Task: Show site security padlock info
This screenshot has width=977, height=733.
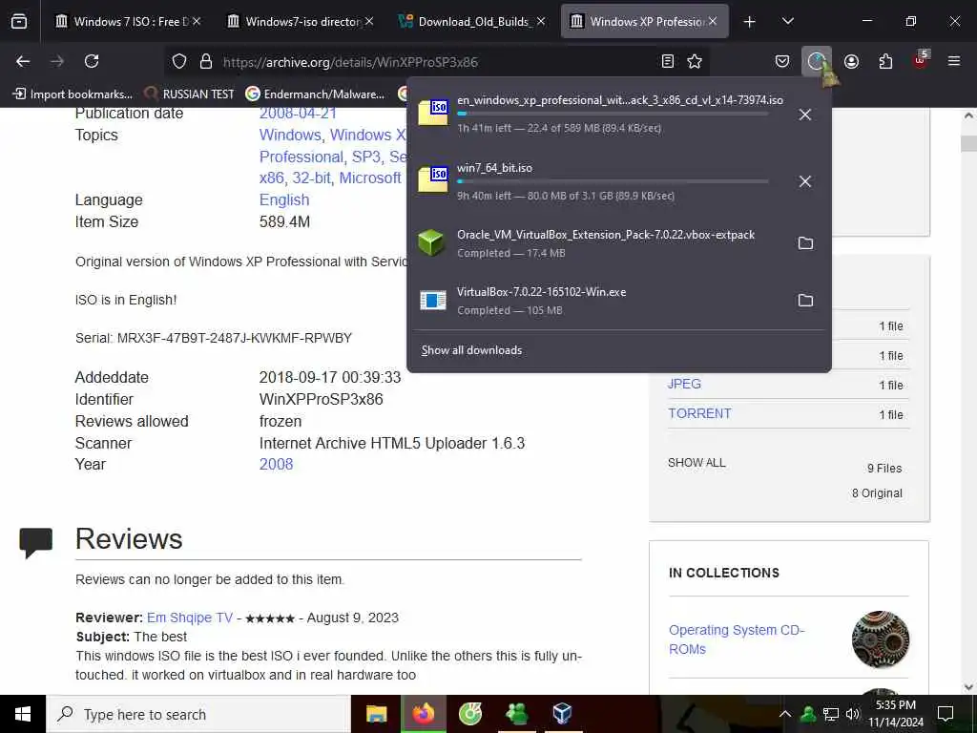Action: [x=206, y=62]
